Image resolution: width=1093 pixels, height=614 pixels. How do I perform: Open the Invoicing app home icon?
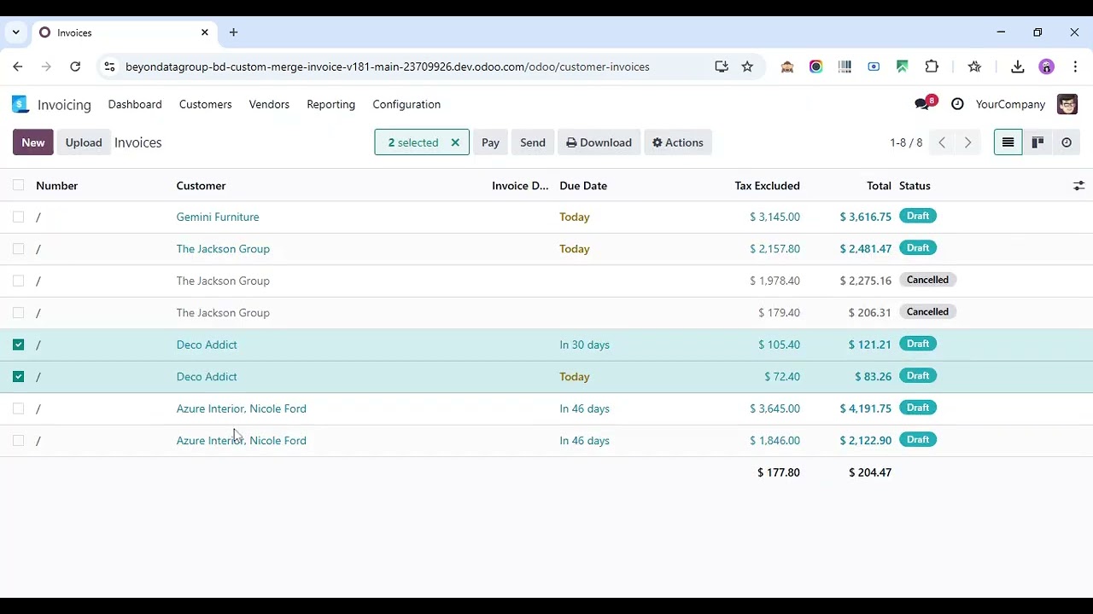[x=20, y=104]
